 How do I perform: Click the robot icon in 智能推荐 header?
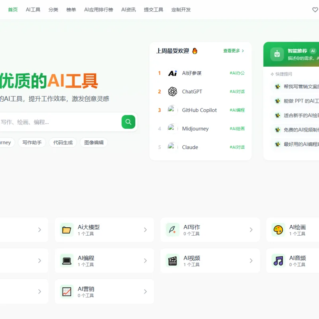coord(277,54)
